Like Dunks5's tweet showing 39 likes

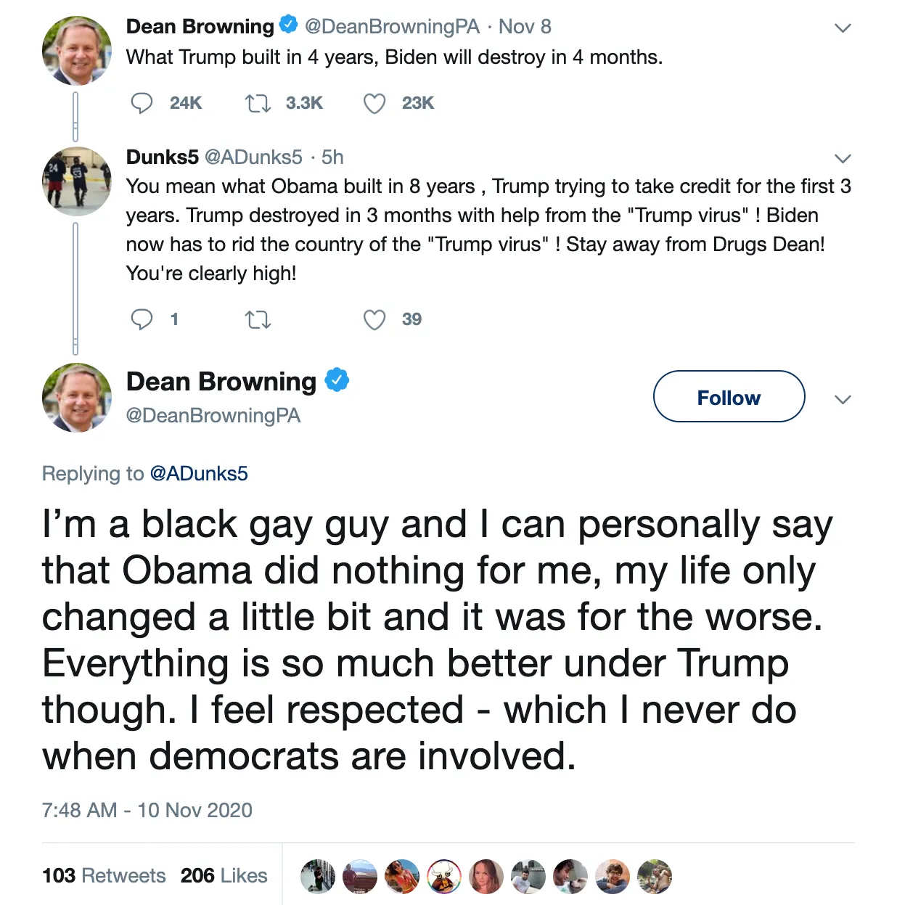point(374,319)
